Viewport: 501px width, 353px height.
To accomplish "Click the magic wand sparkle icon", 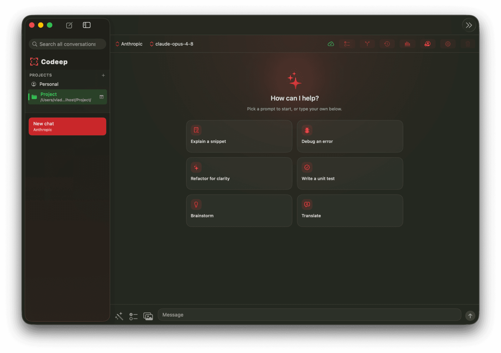I will tap(119, 316).
